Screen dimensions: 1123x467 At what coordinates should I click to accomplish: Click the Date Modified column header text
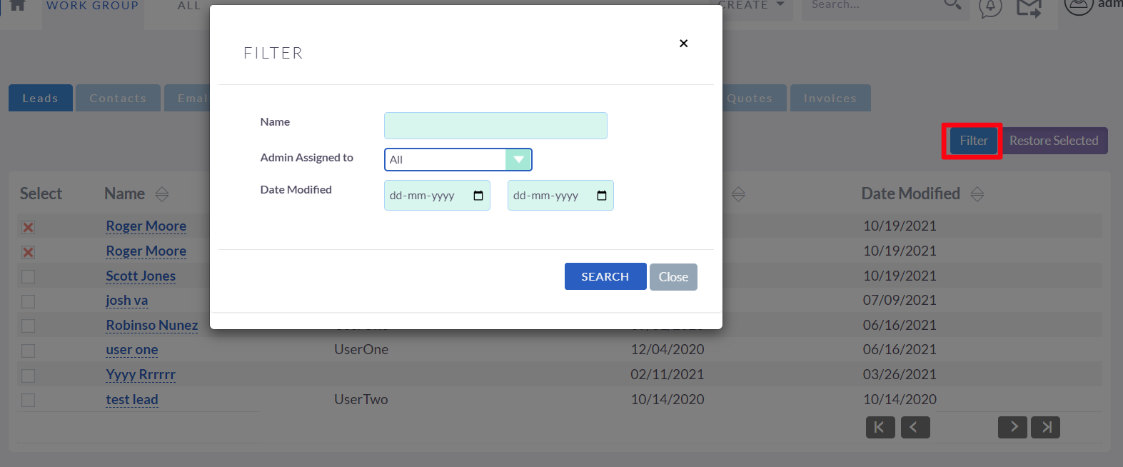[911, 194]
